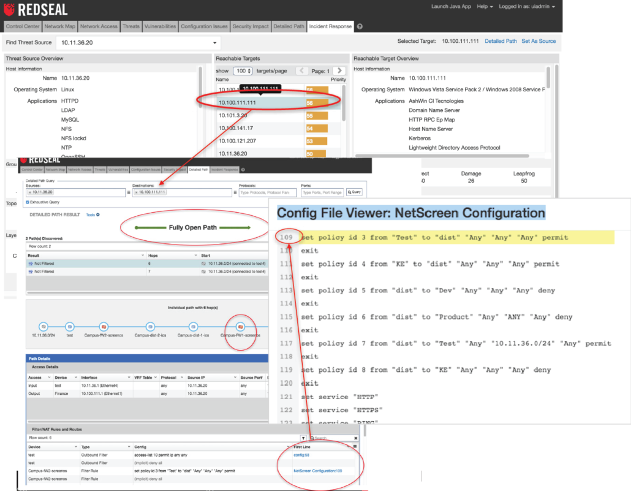Open the NetScreen Configuration:109 link
The width and height of the screenshot is (631, 491).
click(x=317, y=470)
